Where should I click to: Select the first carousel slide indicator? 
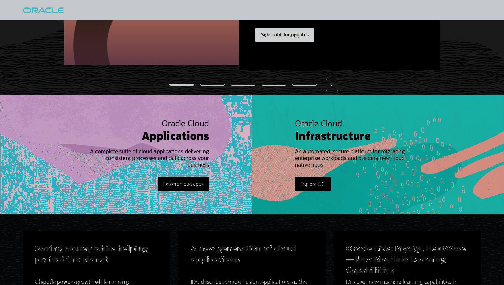click(x=182, y=85)
